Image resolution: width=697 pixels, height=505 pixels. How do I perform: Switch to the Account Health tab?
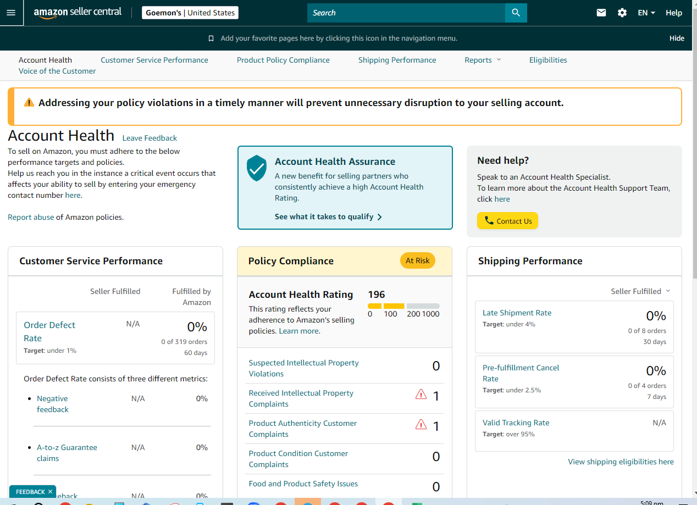click(45, 60)
